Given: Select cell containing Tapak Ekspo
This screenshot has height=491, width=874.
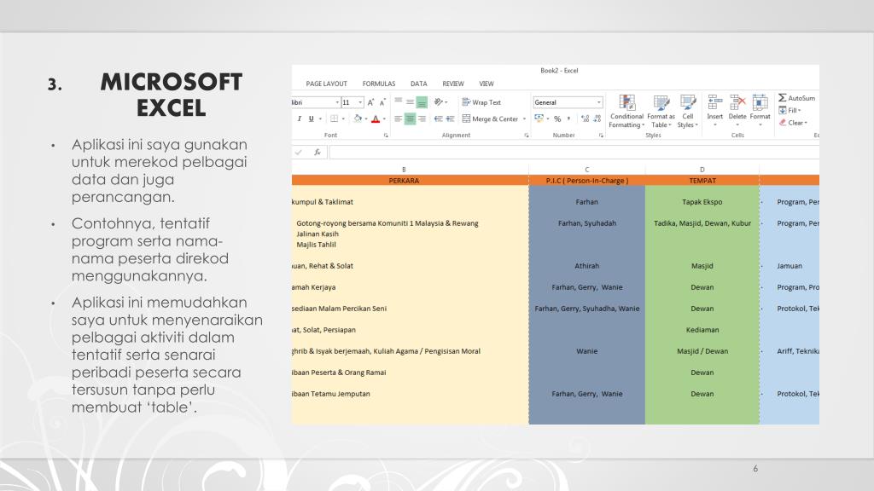Looking at the screenshot, I should tap(702, 202).
